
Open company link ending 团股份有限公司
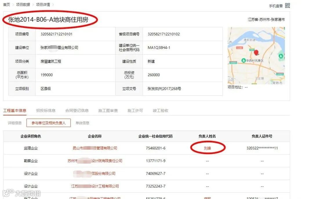[x=94, y=173]
